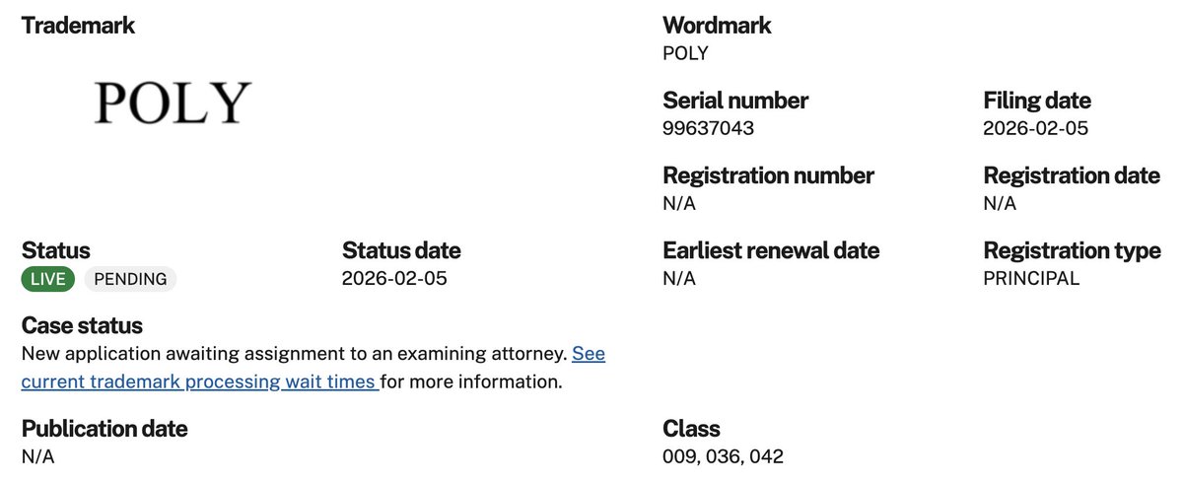Image resolution: width=1183 pixels, height=483 pixels.
Task: Click the status date value
Action: pyautogui.click(x=394, y=278)
